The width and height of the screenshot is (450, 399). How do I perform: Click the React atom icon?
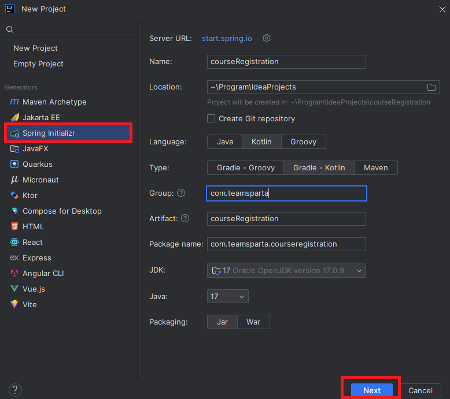point(14,242)
